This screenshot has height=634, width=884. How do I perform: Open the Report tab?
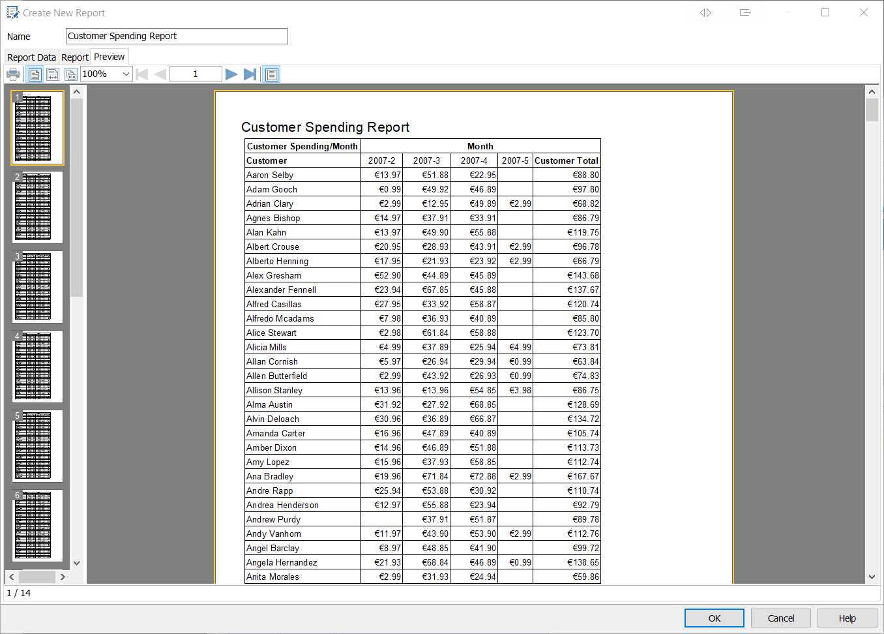pos(75,57)
